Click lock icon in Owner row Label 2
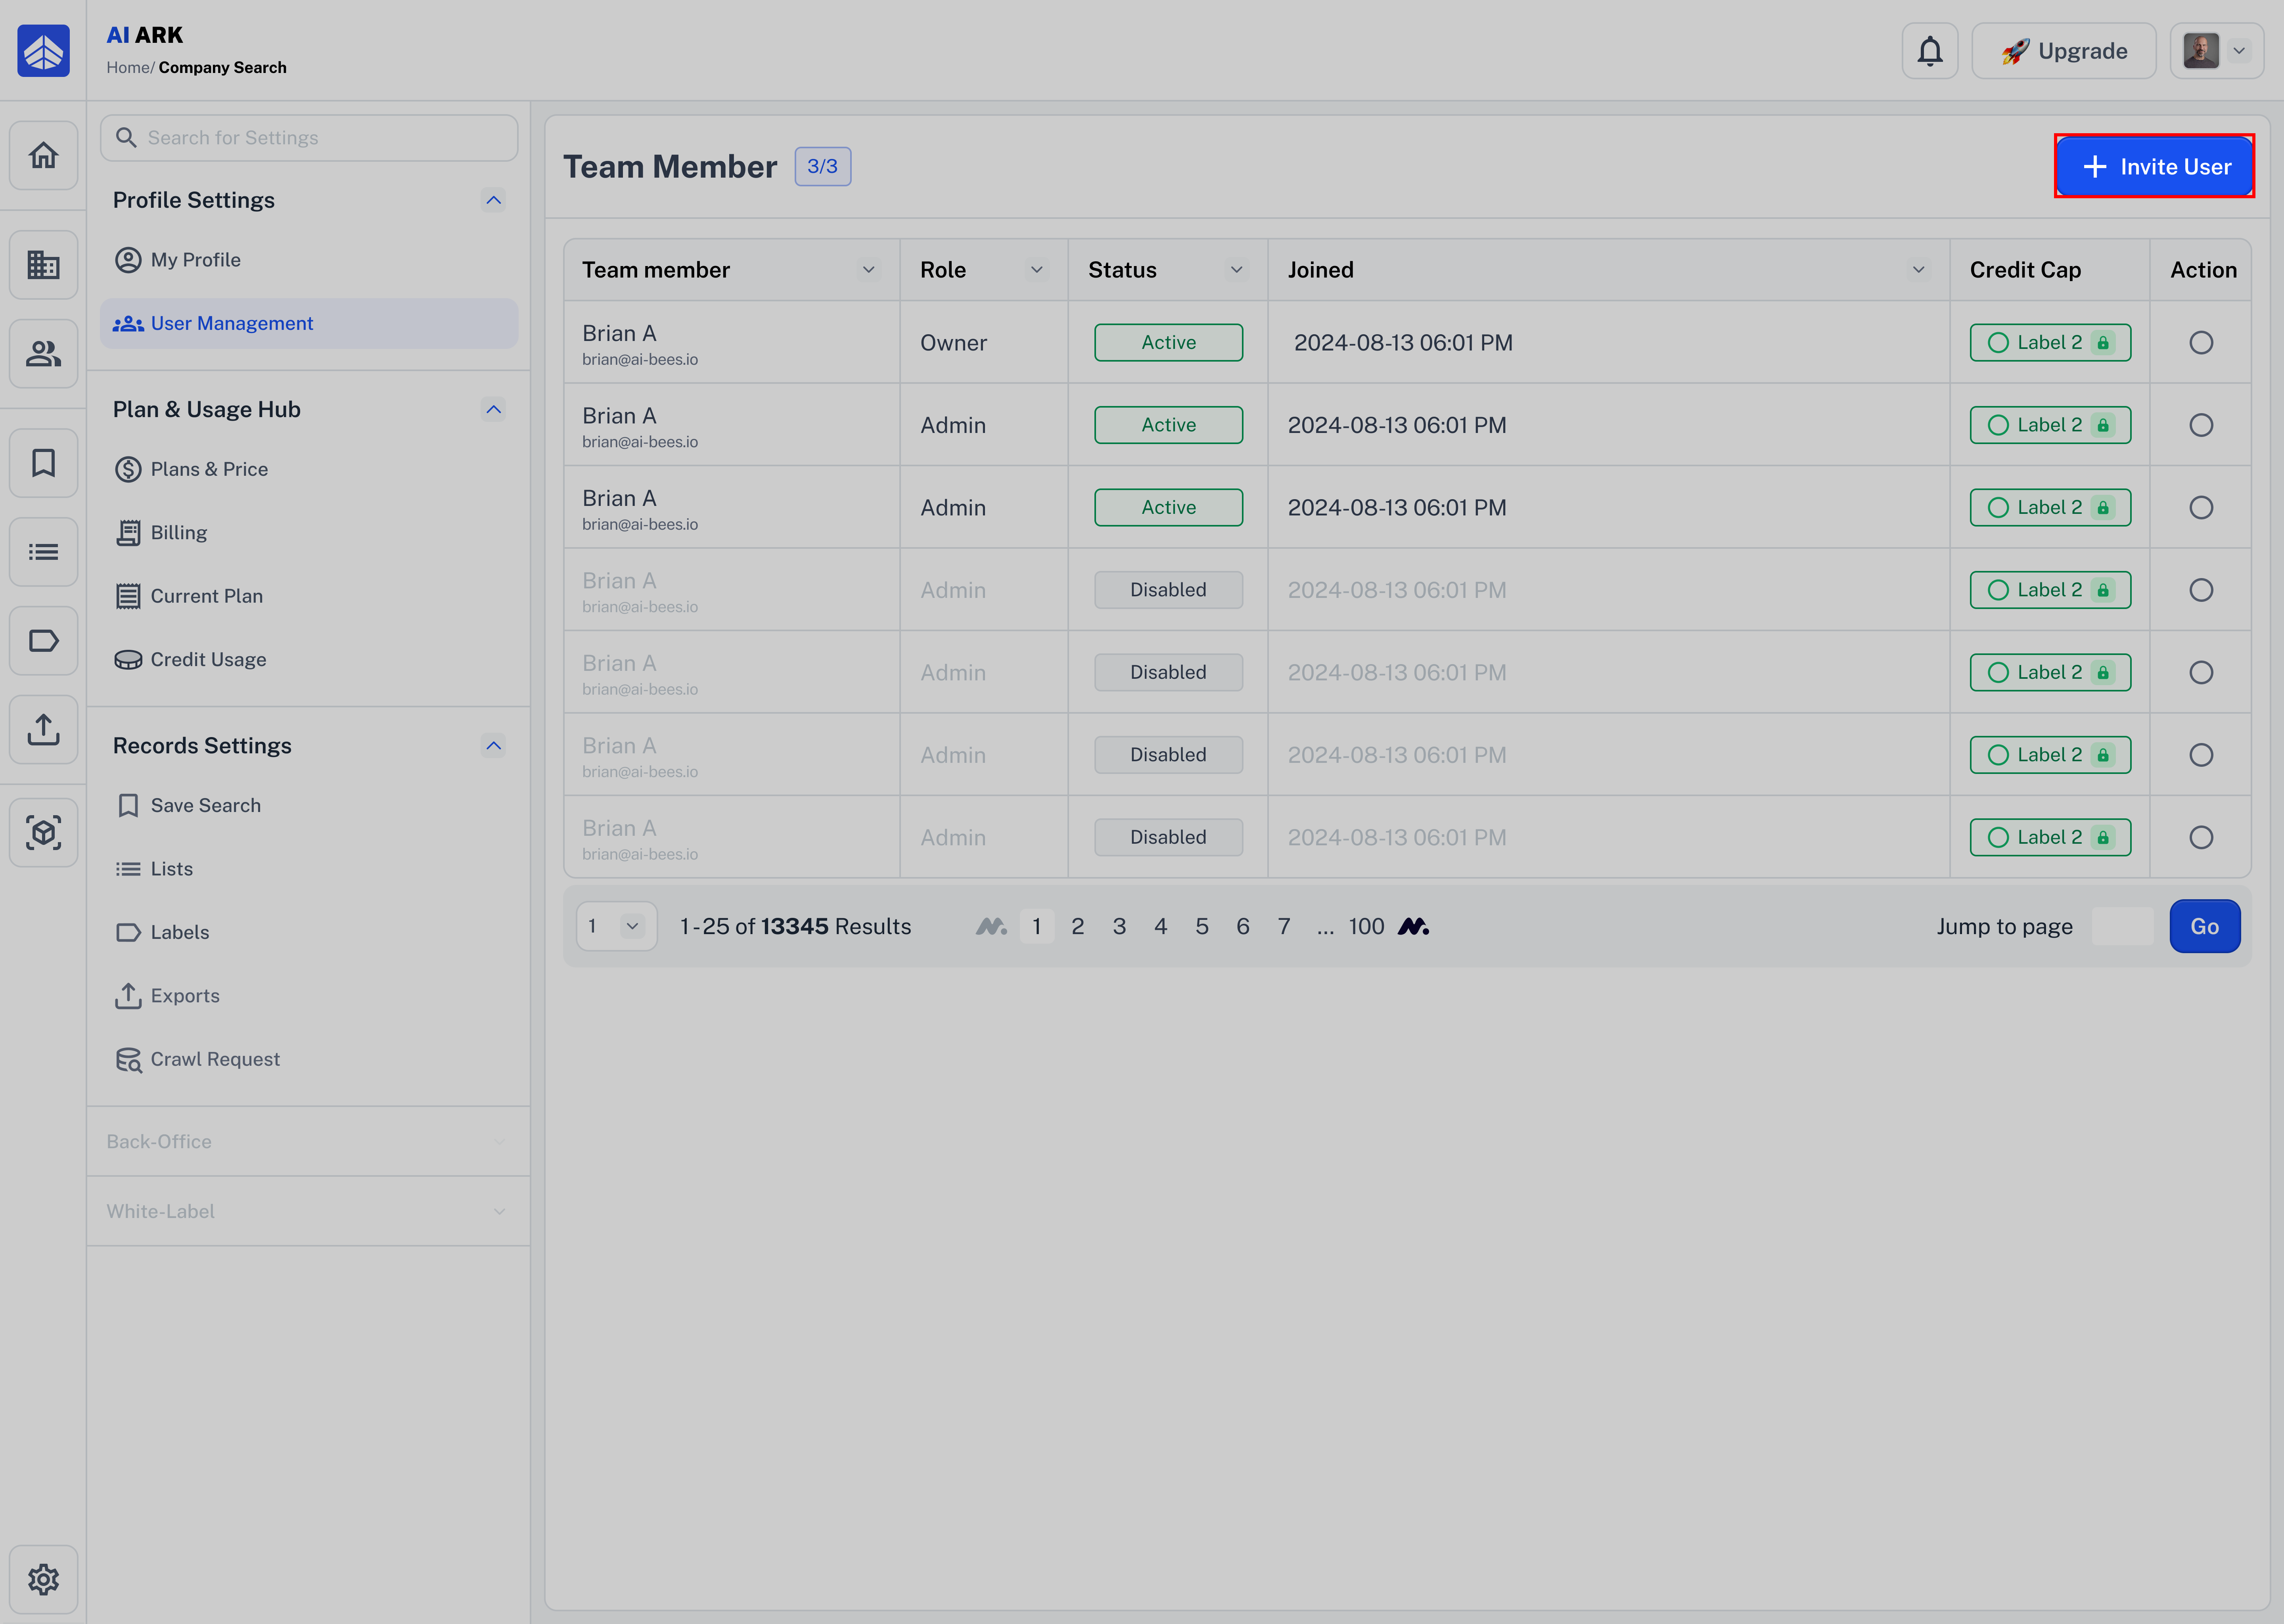This screenshot has height=1624, width=2284. click(2103, 343)
